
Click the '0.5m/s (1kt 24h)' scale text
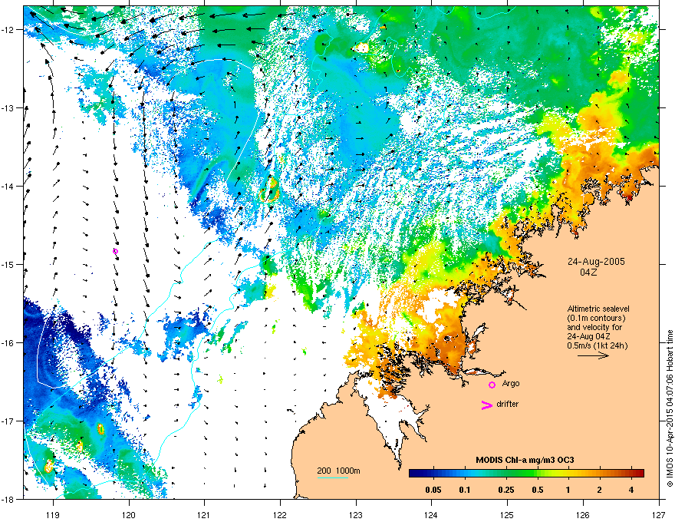[x=597, y=345]
